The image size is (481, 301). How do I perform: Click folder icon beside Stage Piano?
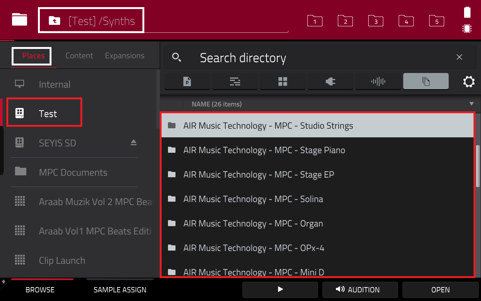(x=172, y=150)
